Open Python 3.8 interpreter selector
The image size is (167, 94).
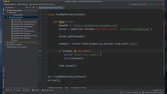(154, 93)
